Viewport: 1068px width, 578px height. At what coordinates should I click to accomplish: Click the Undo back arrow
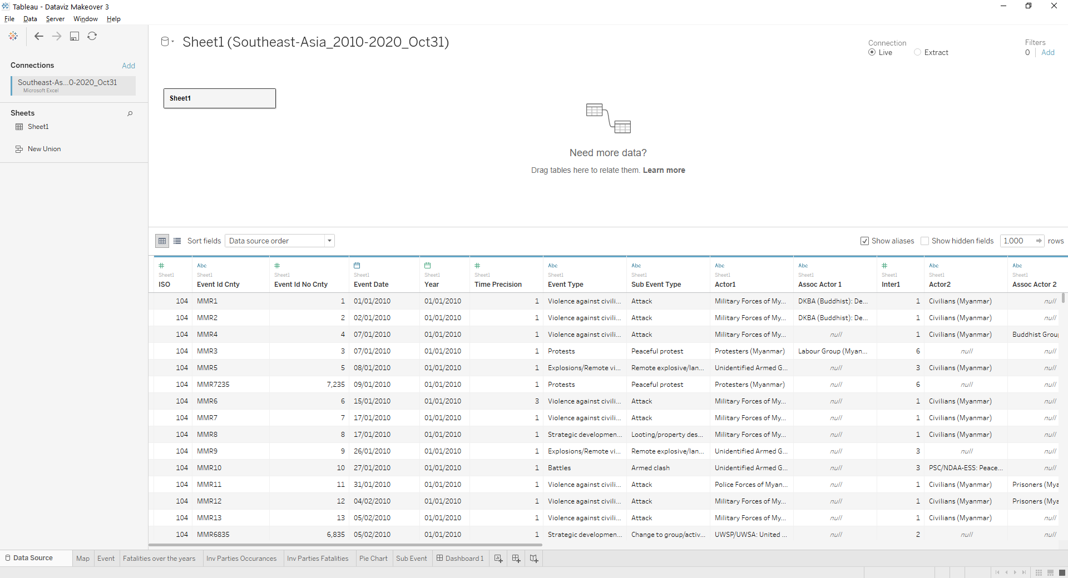click(39, 36)
